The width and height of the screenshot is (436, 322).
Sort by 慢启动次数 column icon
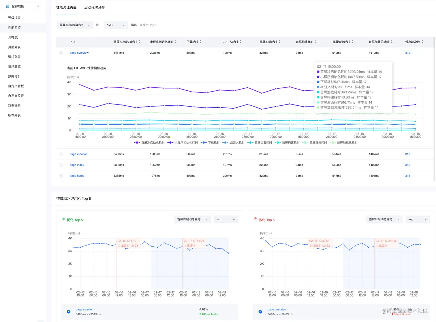422,42
